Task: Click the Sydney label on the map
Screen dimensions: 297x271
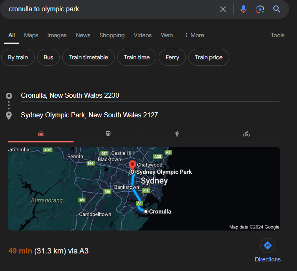Action: point(154,181)
